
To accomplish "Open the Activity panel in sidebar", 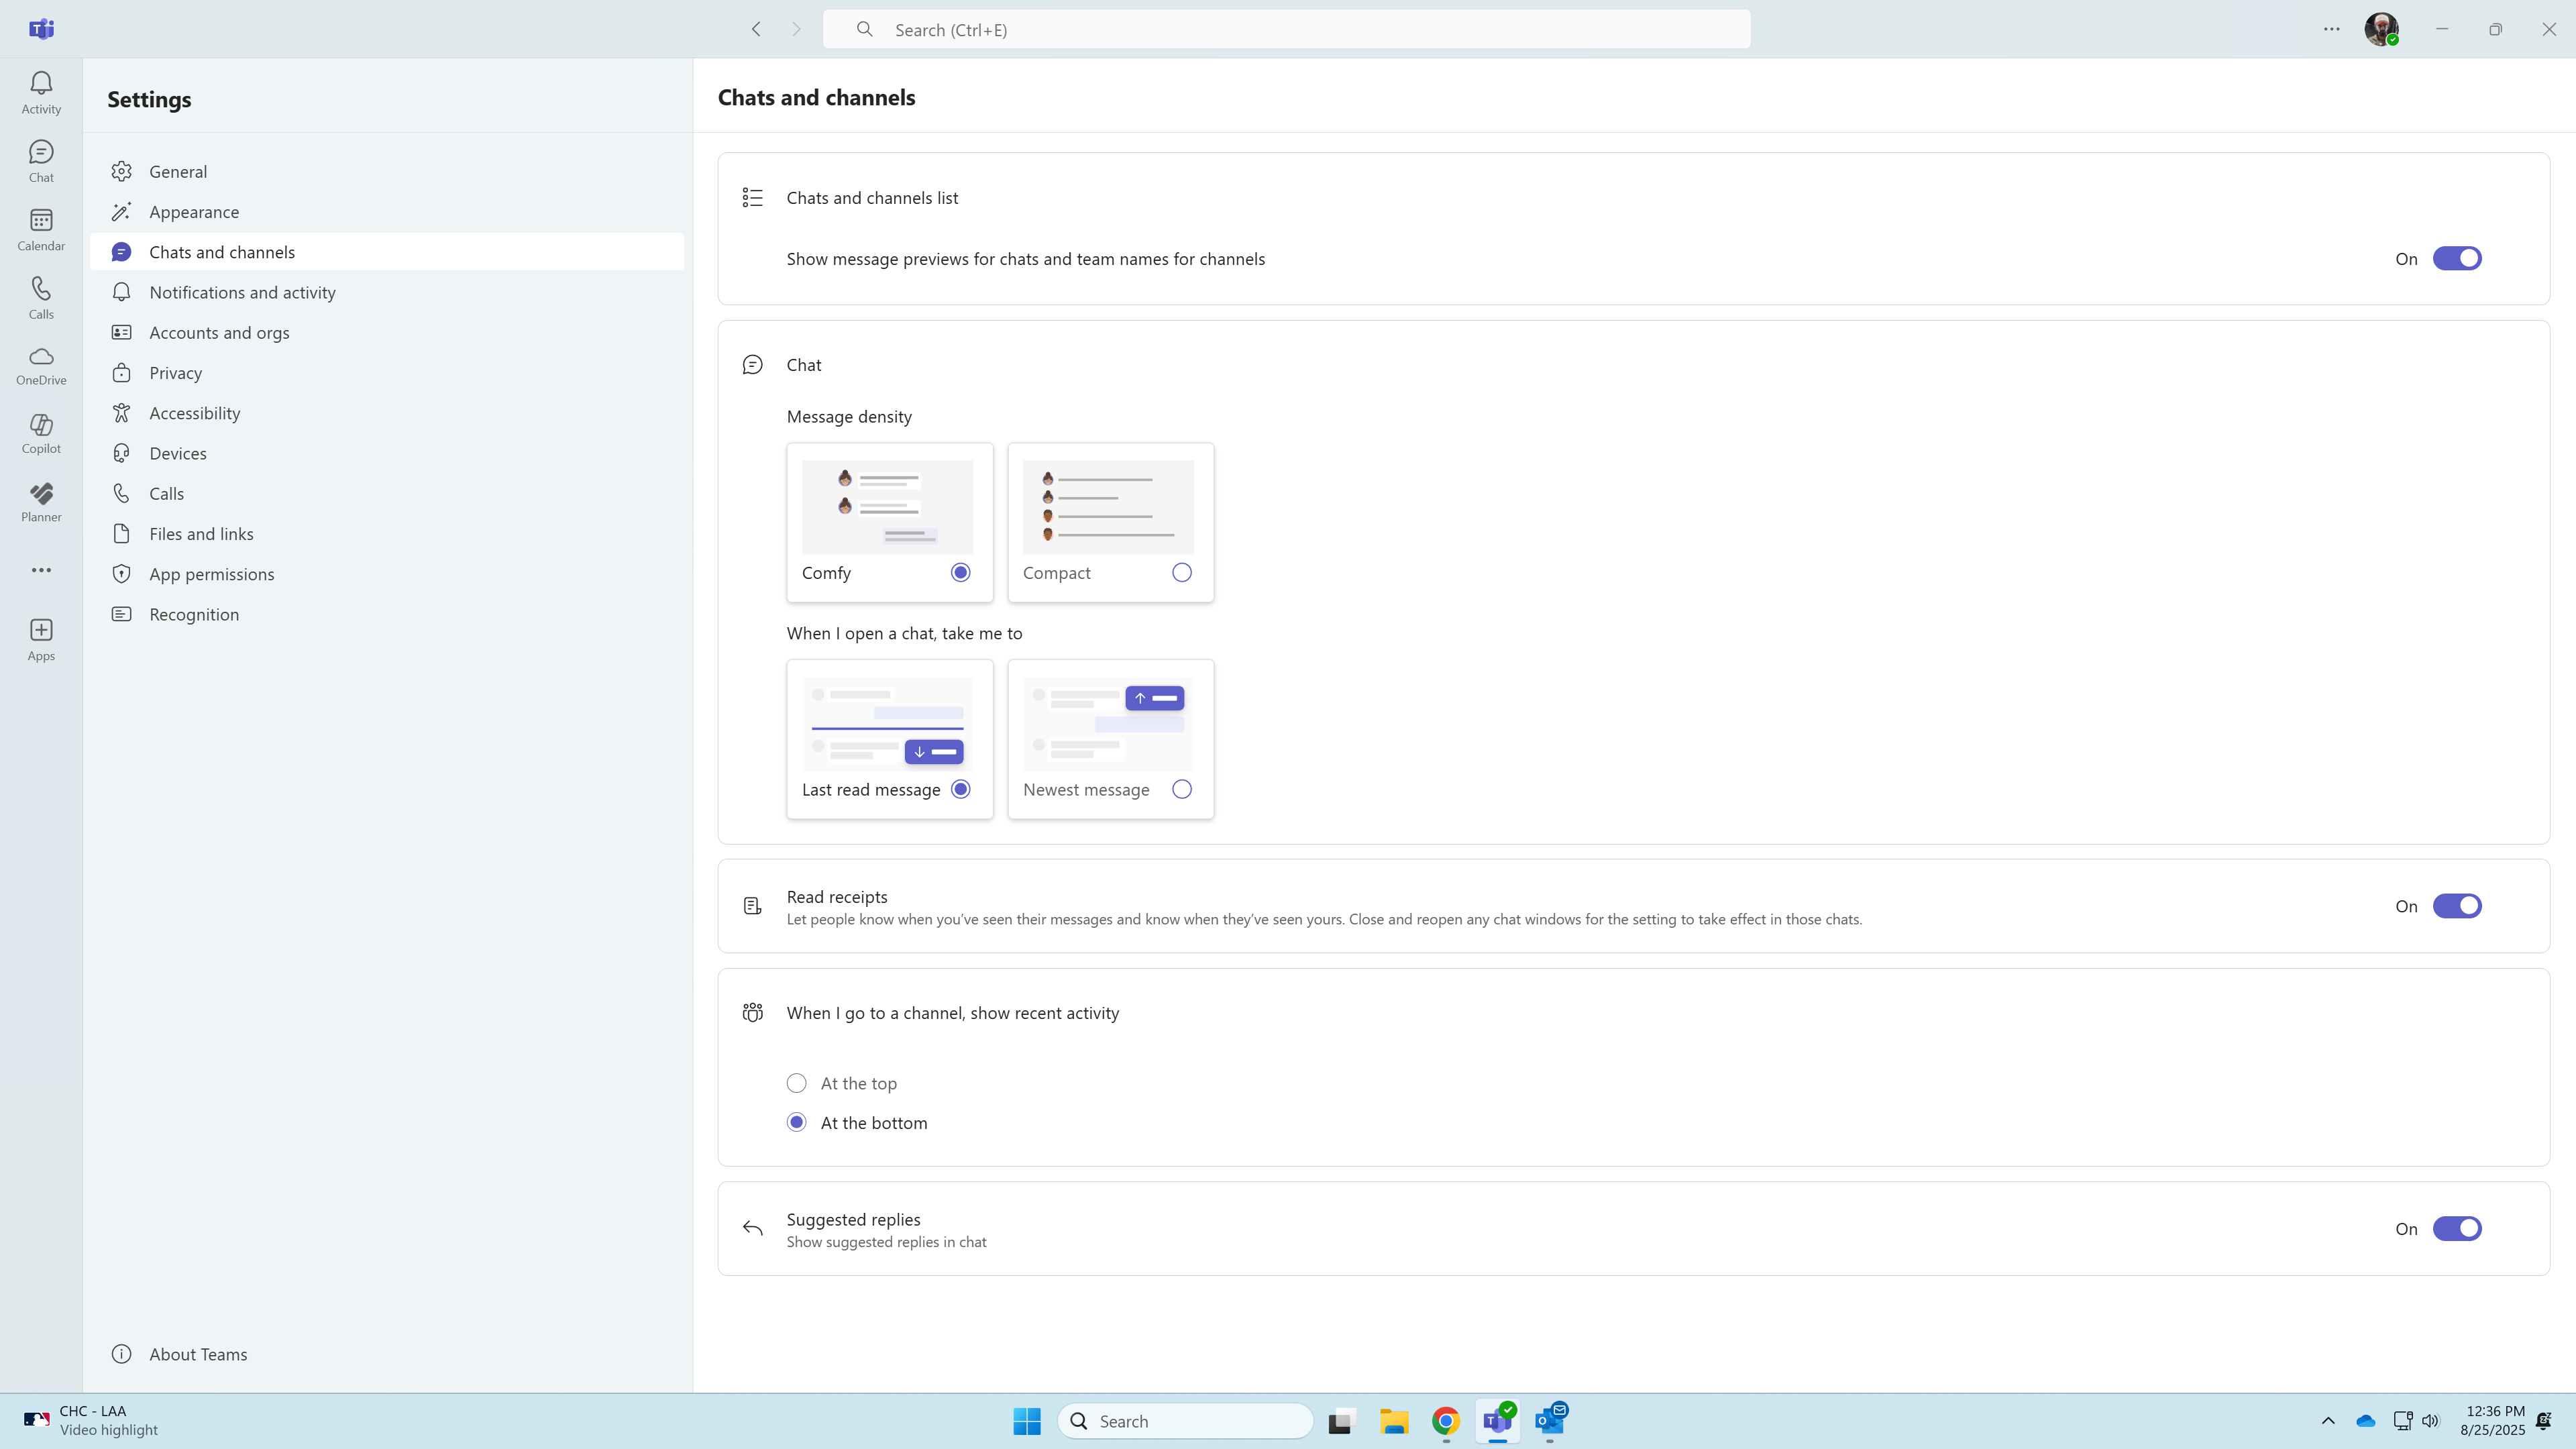I will [x=41, y=91].
